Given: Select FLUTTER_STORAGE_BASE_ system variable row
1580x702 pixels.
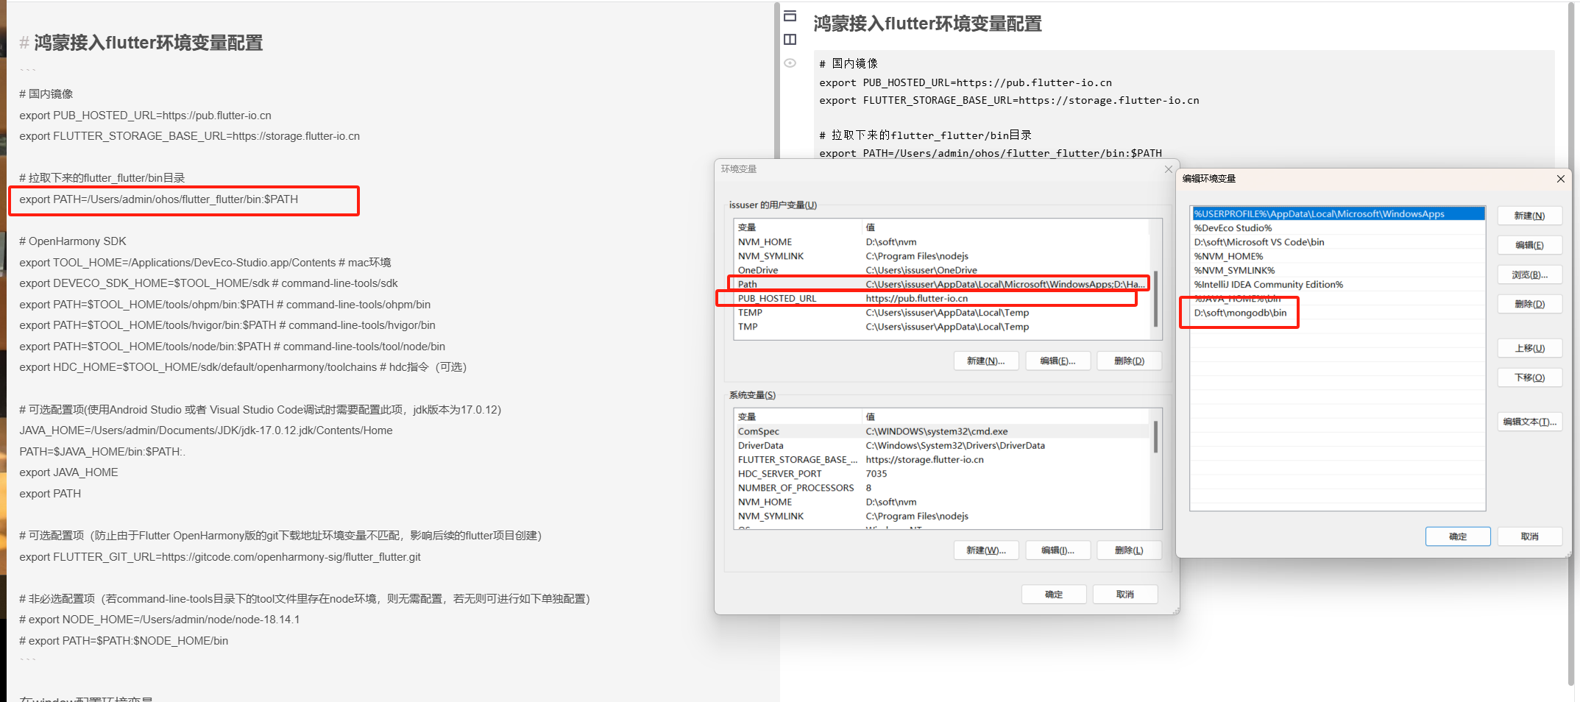Looking at the screenshot, I should point(942,459).
